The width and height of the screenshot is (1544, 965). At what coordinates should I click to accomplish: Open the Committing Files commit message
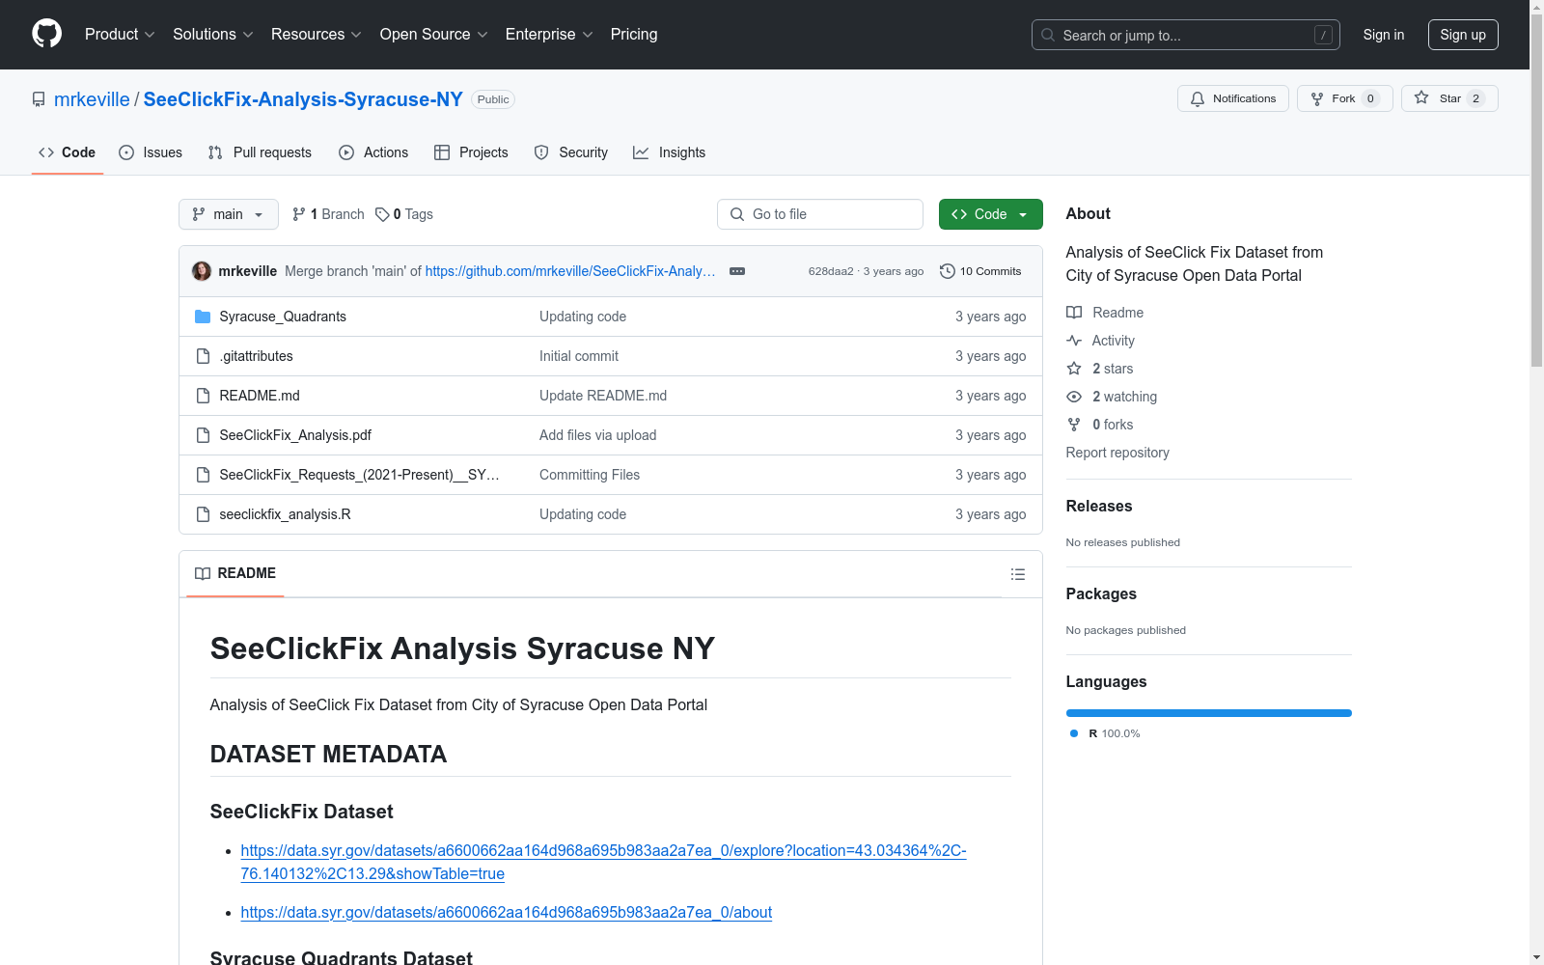pyautogui.click(x=590, y=475)
